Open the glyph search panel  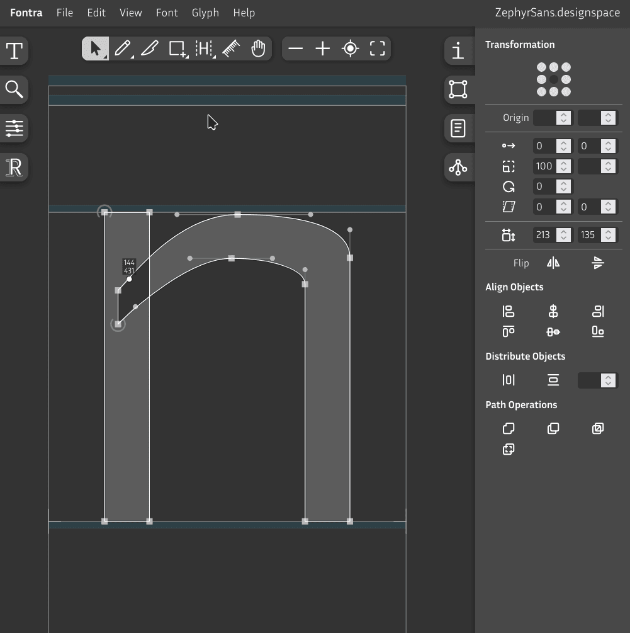coord(14,89)
